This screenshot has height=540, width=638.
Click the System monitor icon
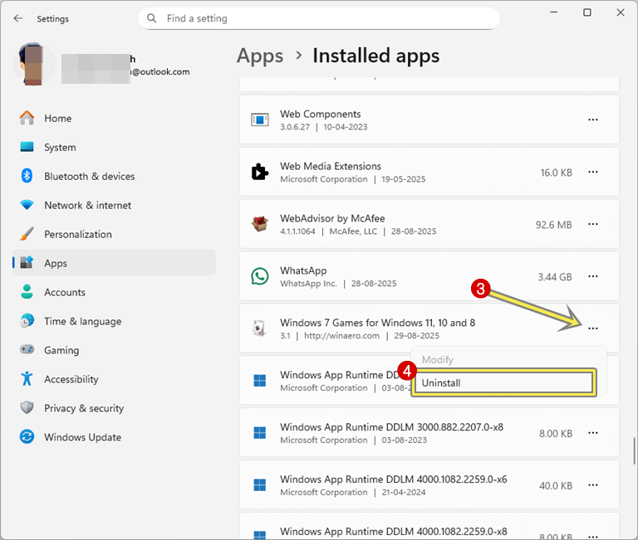tap(27, 147)
